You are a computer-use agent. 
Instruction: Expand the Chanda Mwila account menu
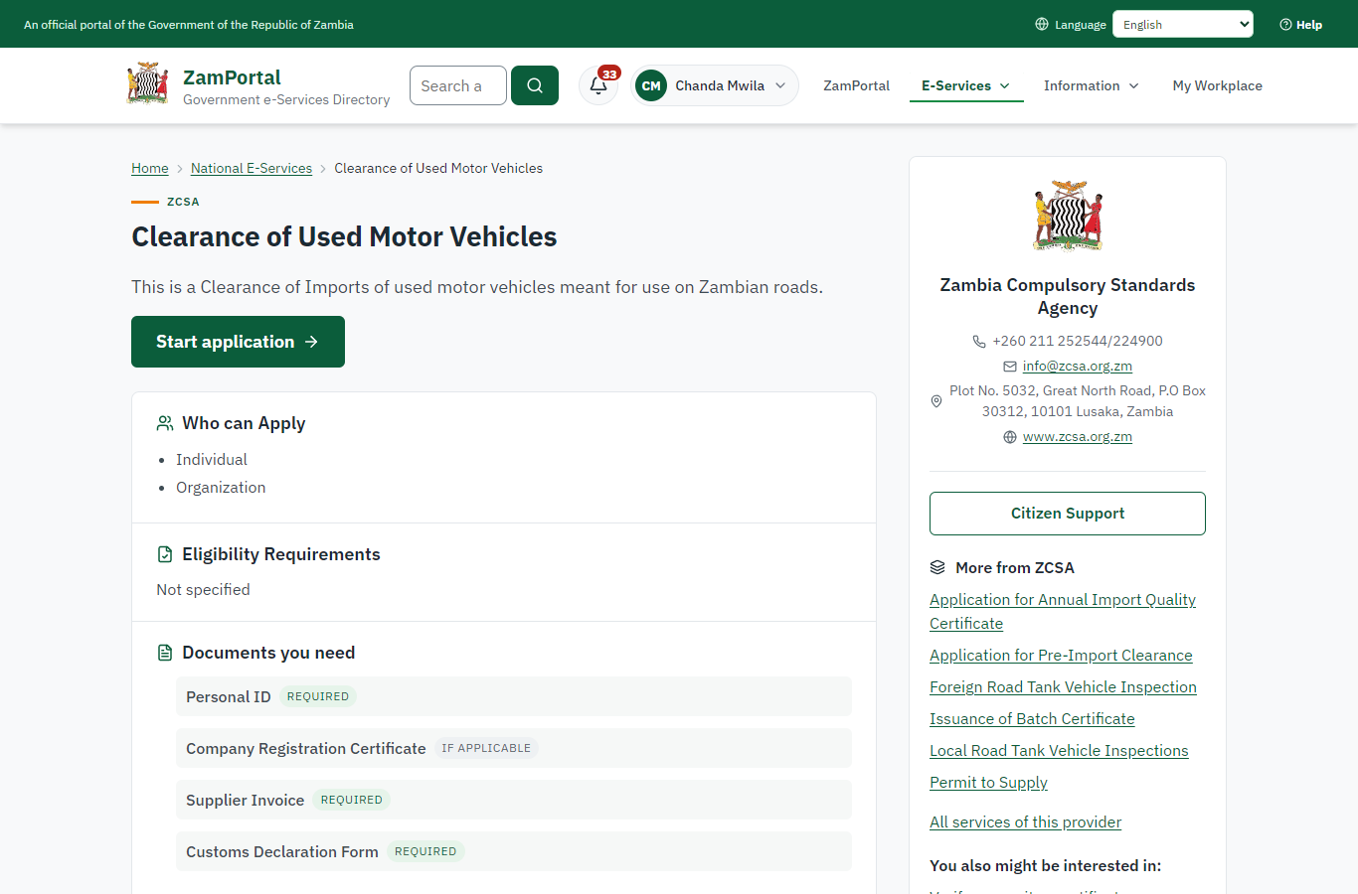click(715, 85)
